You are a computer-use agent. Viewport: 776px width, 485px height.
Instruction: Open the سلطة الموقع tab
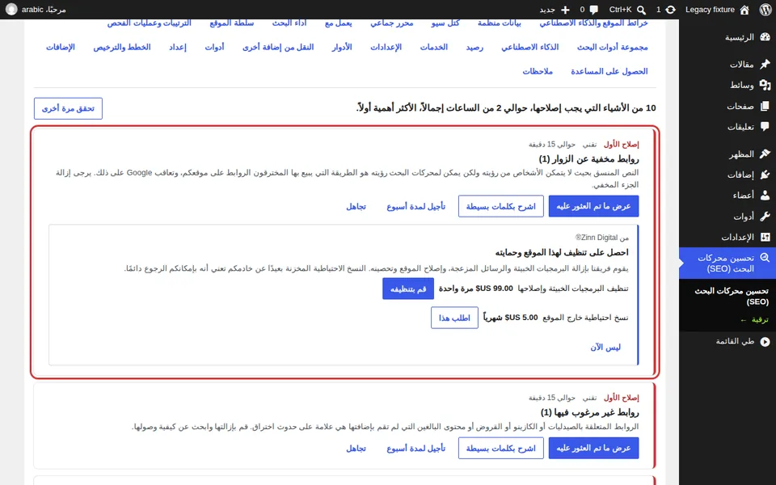click(x=232, y=23)
